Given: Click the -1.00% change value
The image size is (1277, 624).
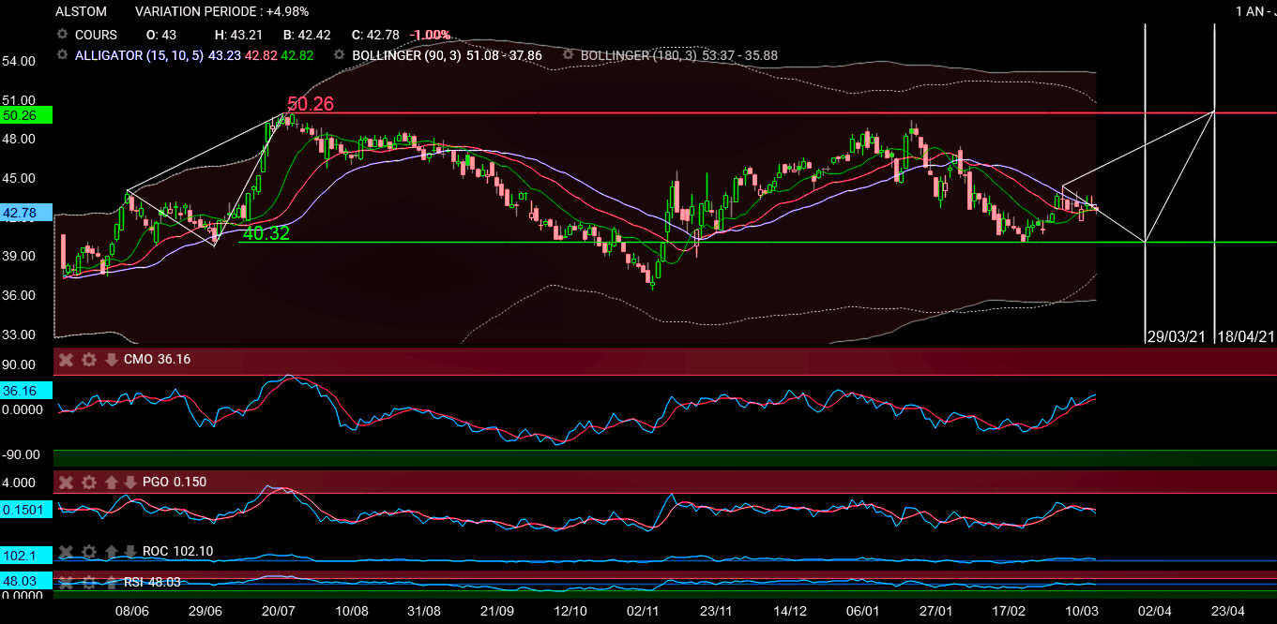Looking at the screenshot, I should [429, 35].
